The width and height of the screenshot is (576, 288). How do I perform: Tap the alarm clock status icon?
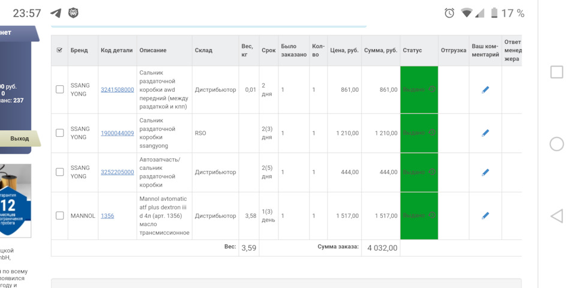449,13
